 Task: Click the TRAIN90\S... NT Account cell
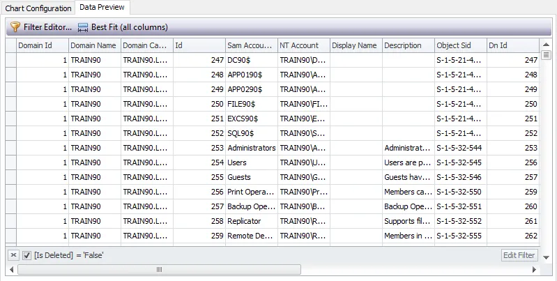(304, 133)
